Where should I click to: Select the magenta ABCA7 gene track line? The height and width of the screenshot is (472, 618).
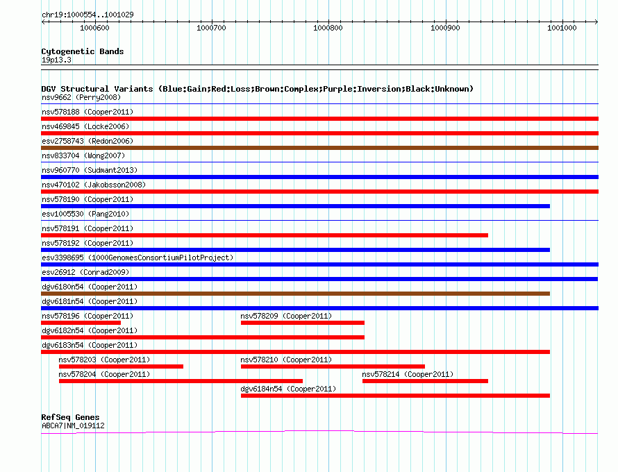[319, 432]
